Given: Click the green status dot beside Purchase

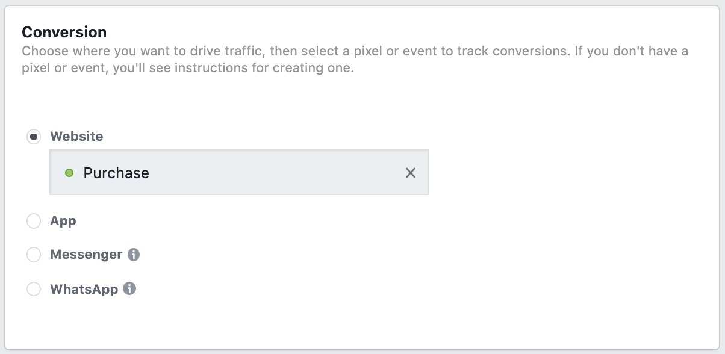Looking at the screenshot, I should (x=69, y=173).
